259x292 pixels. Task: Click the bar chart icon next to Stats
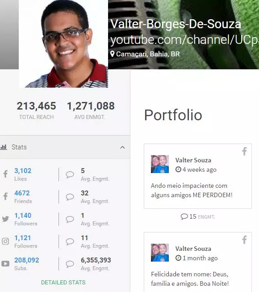tap(3, 147)
